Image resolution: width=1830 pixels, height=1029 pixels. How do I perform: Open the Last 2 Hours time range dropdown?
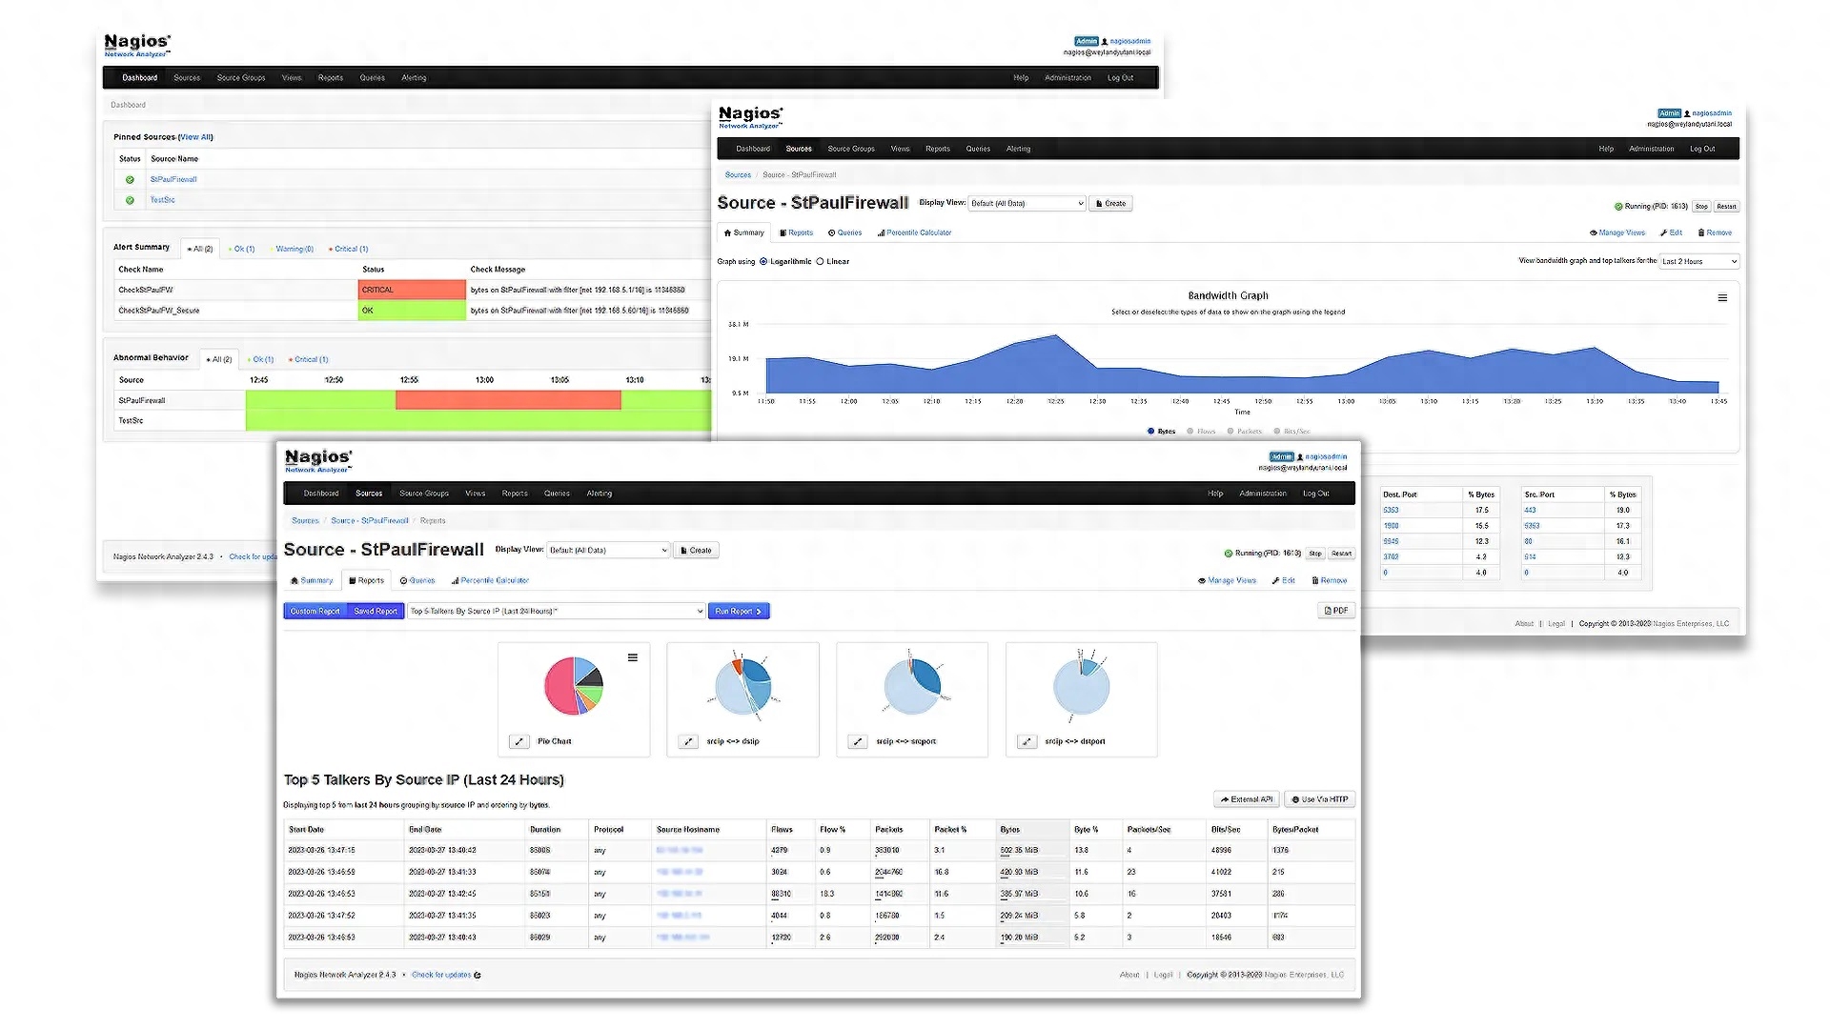click(1698, 261)
